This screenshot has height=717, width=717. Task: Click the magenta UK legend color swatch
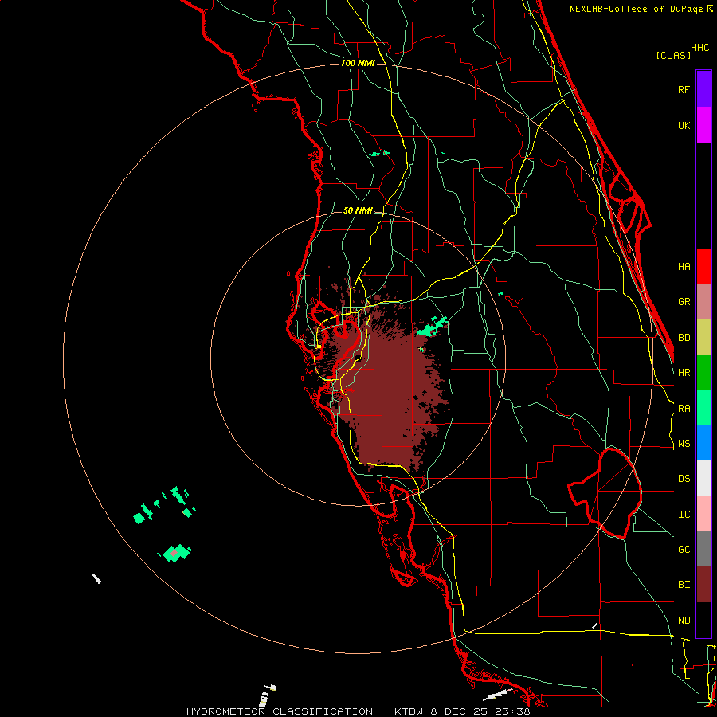[x=703, y=124]
